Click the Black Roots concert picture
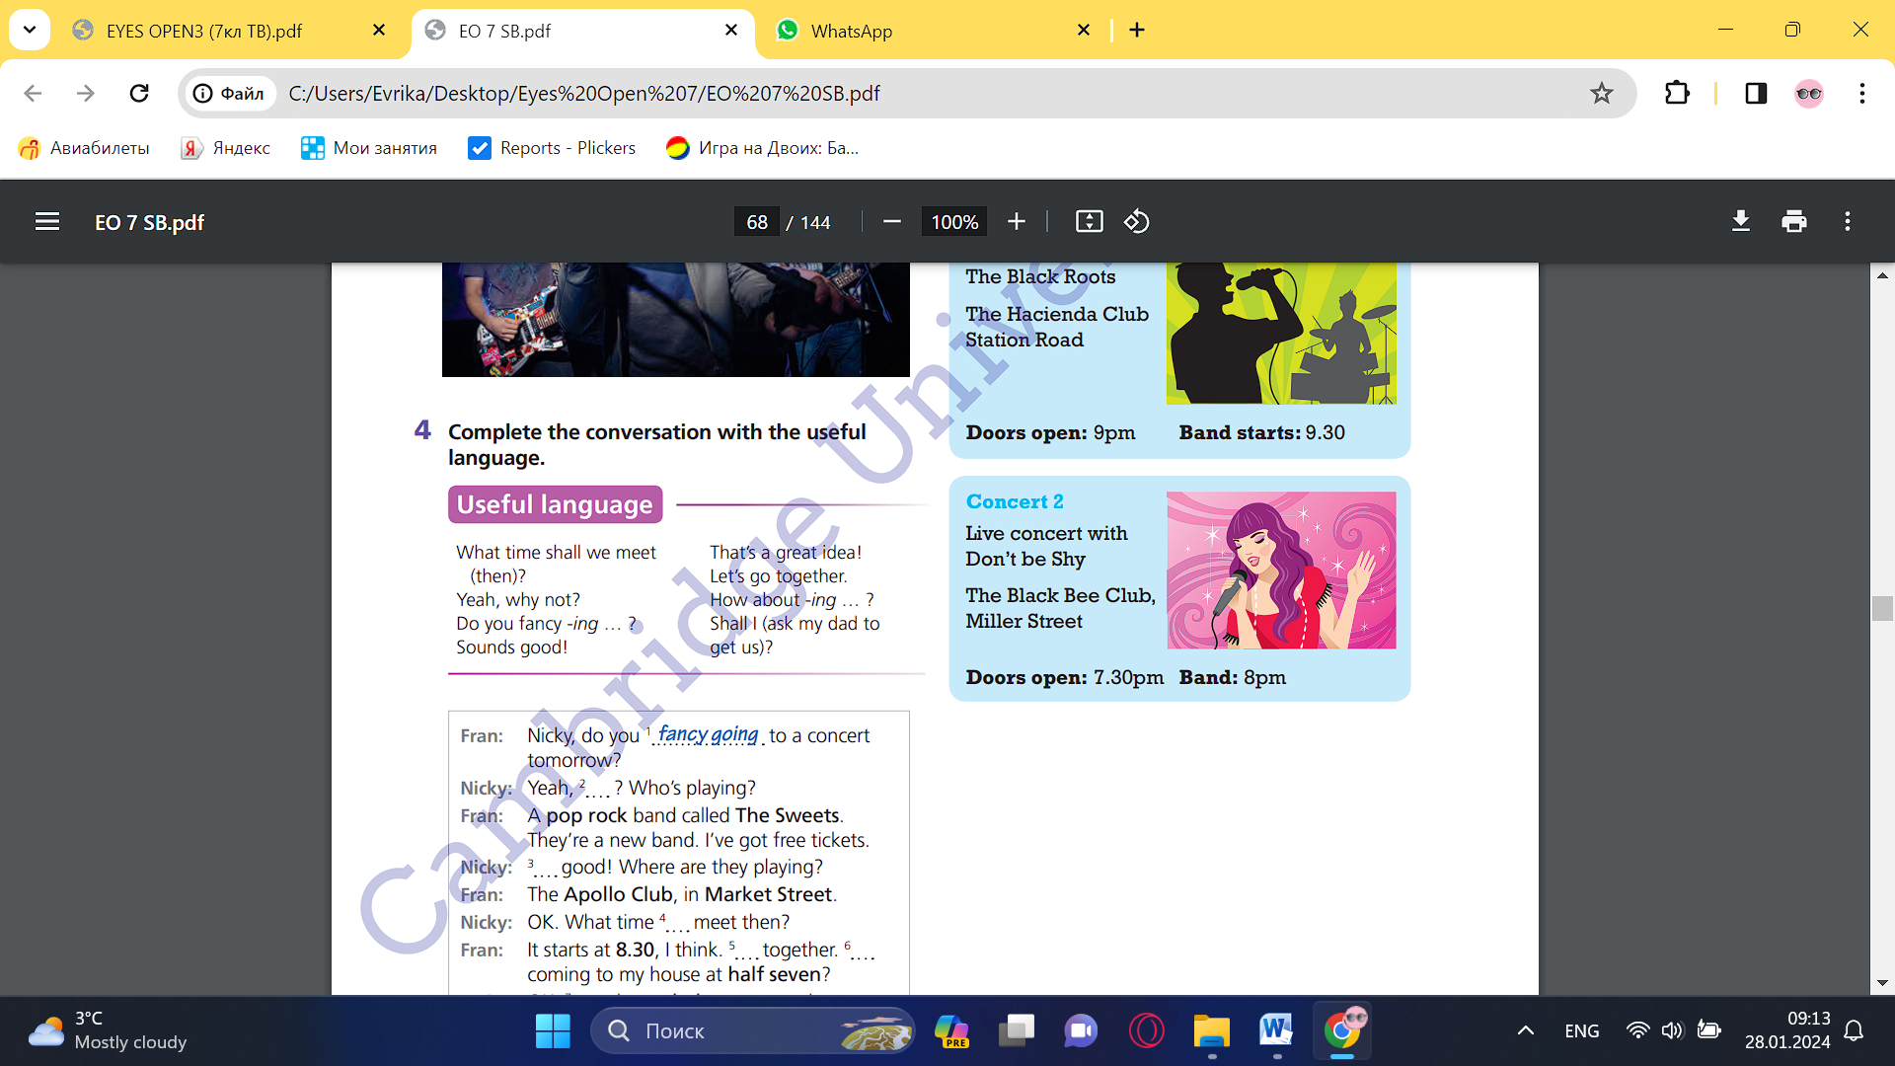The width and height of the screenshot is (1895, 1066). [1281, 334]
